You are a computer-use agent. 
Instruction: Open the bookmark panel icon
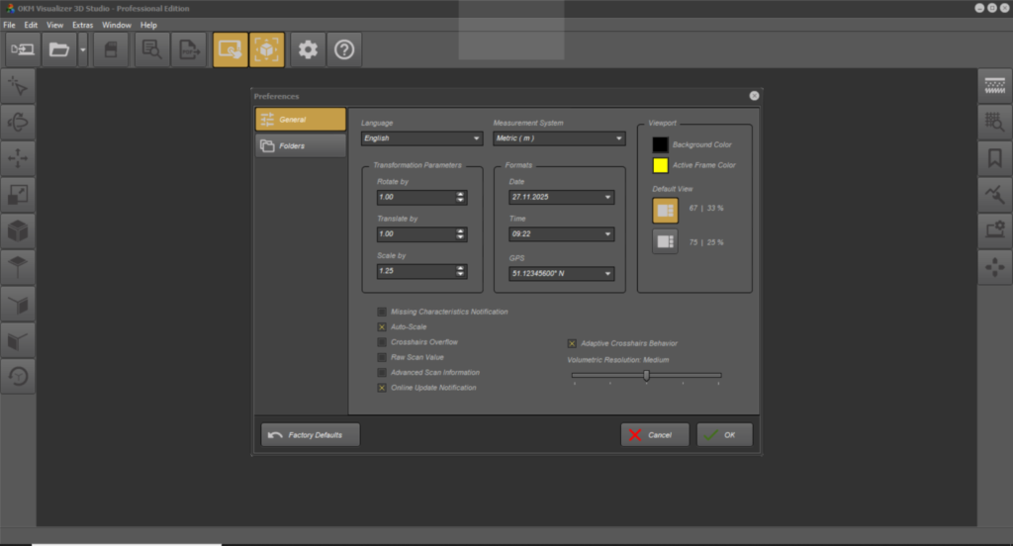994,158
